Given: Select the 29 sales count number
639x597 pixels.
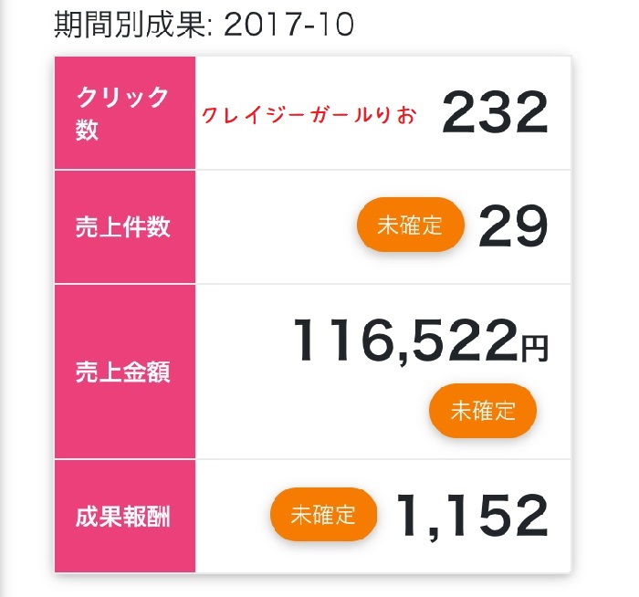Looking at the screenshot, I should pos(513,226).
